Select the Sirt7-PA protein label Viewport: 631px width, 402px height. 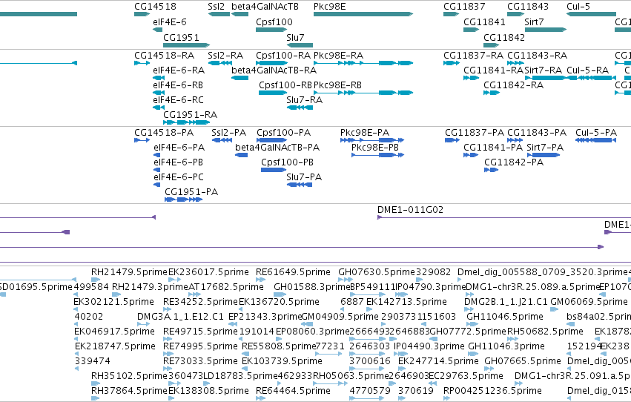click(x=545, y=148)
